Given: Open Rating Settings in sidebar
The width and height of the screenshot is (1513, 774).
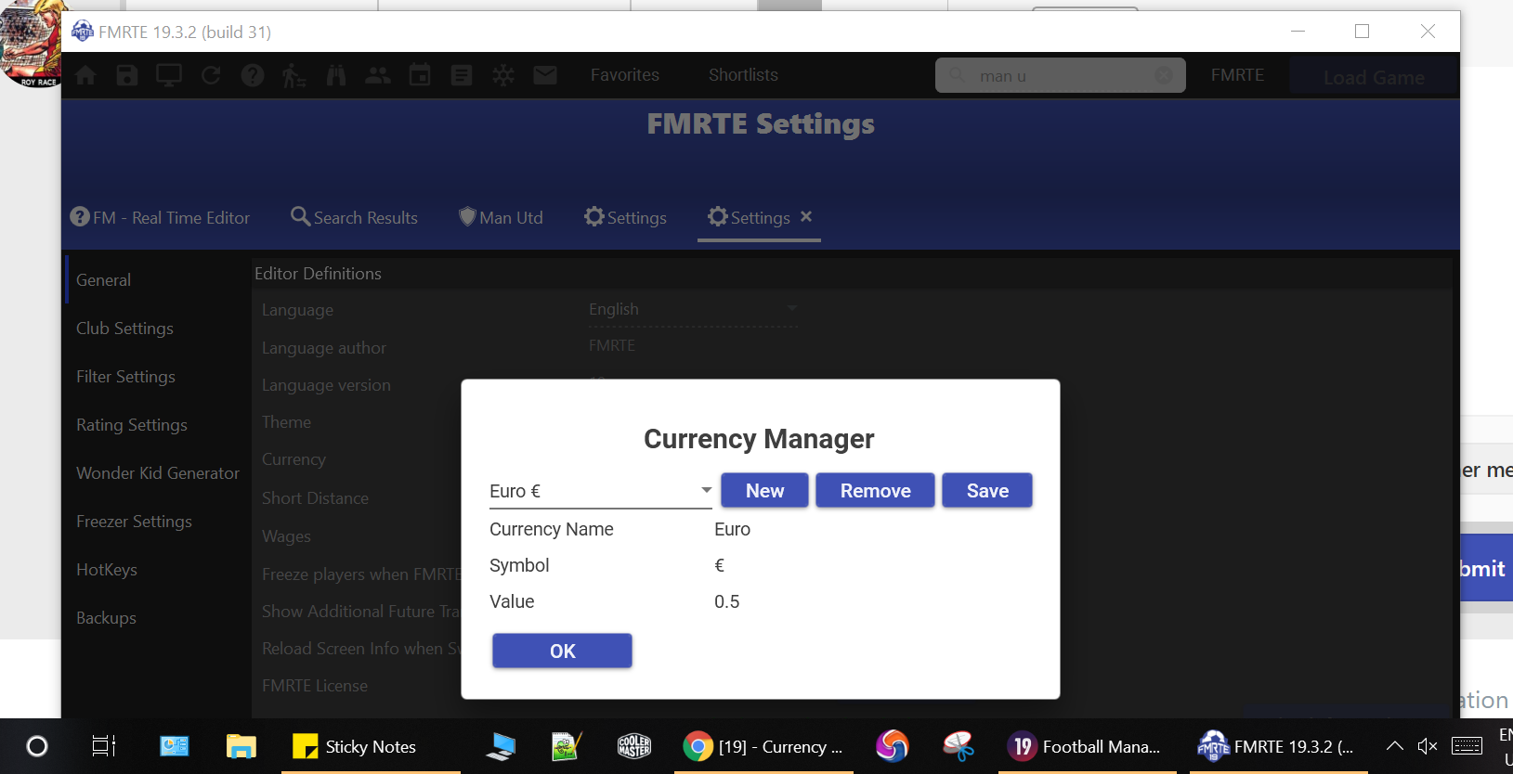Looking at the screenshot, I should pos(132,425).
